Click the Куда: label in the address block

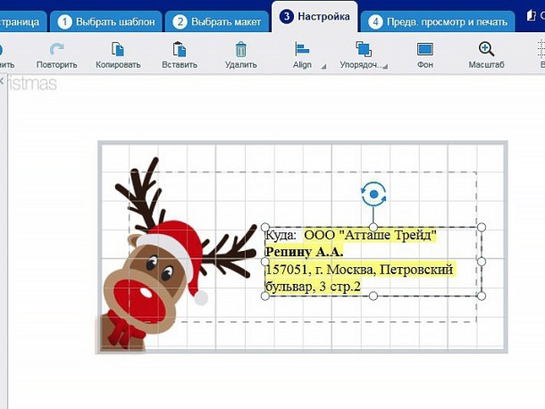click(281, 235)
